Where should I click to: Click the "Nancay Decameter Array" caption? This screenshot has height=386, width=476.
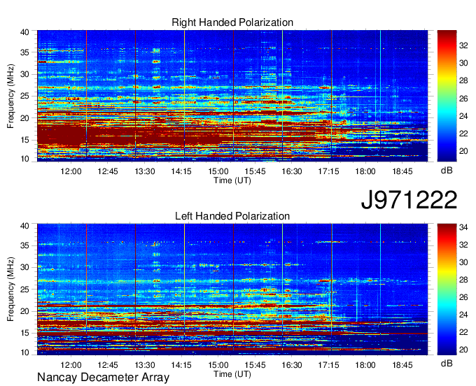coord(103,377)
